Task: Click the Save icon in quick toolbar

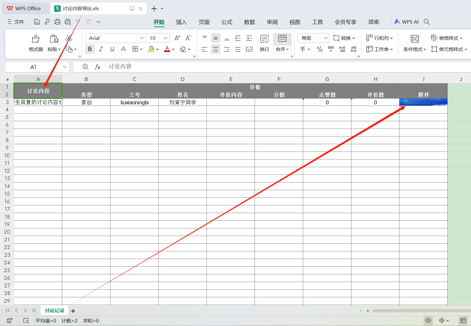Action: point(37,22)
